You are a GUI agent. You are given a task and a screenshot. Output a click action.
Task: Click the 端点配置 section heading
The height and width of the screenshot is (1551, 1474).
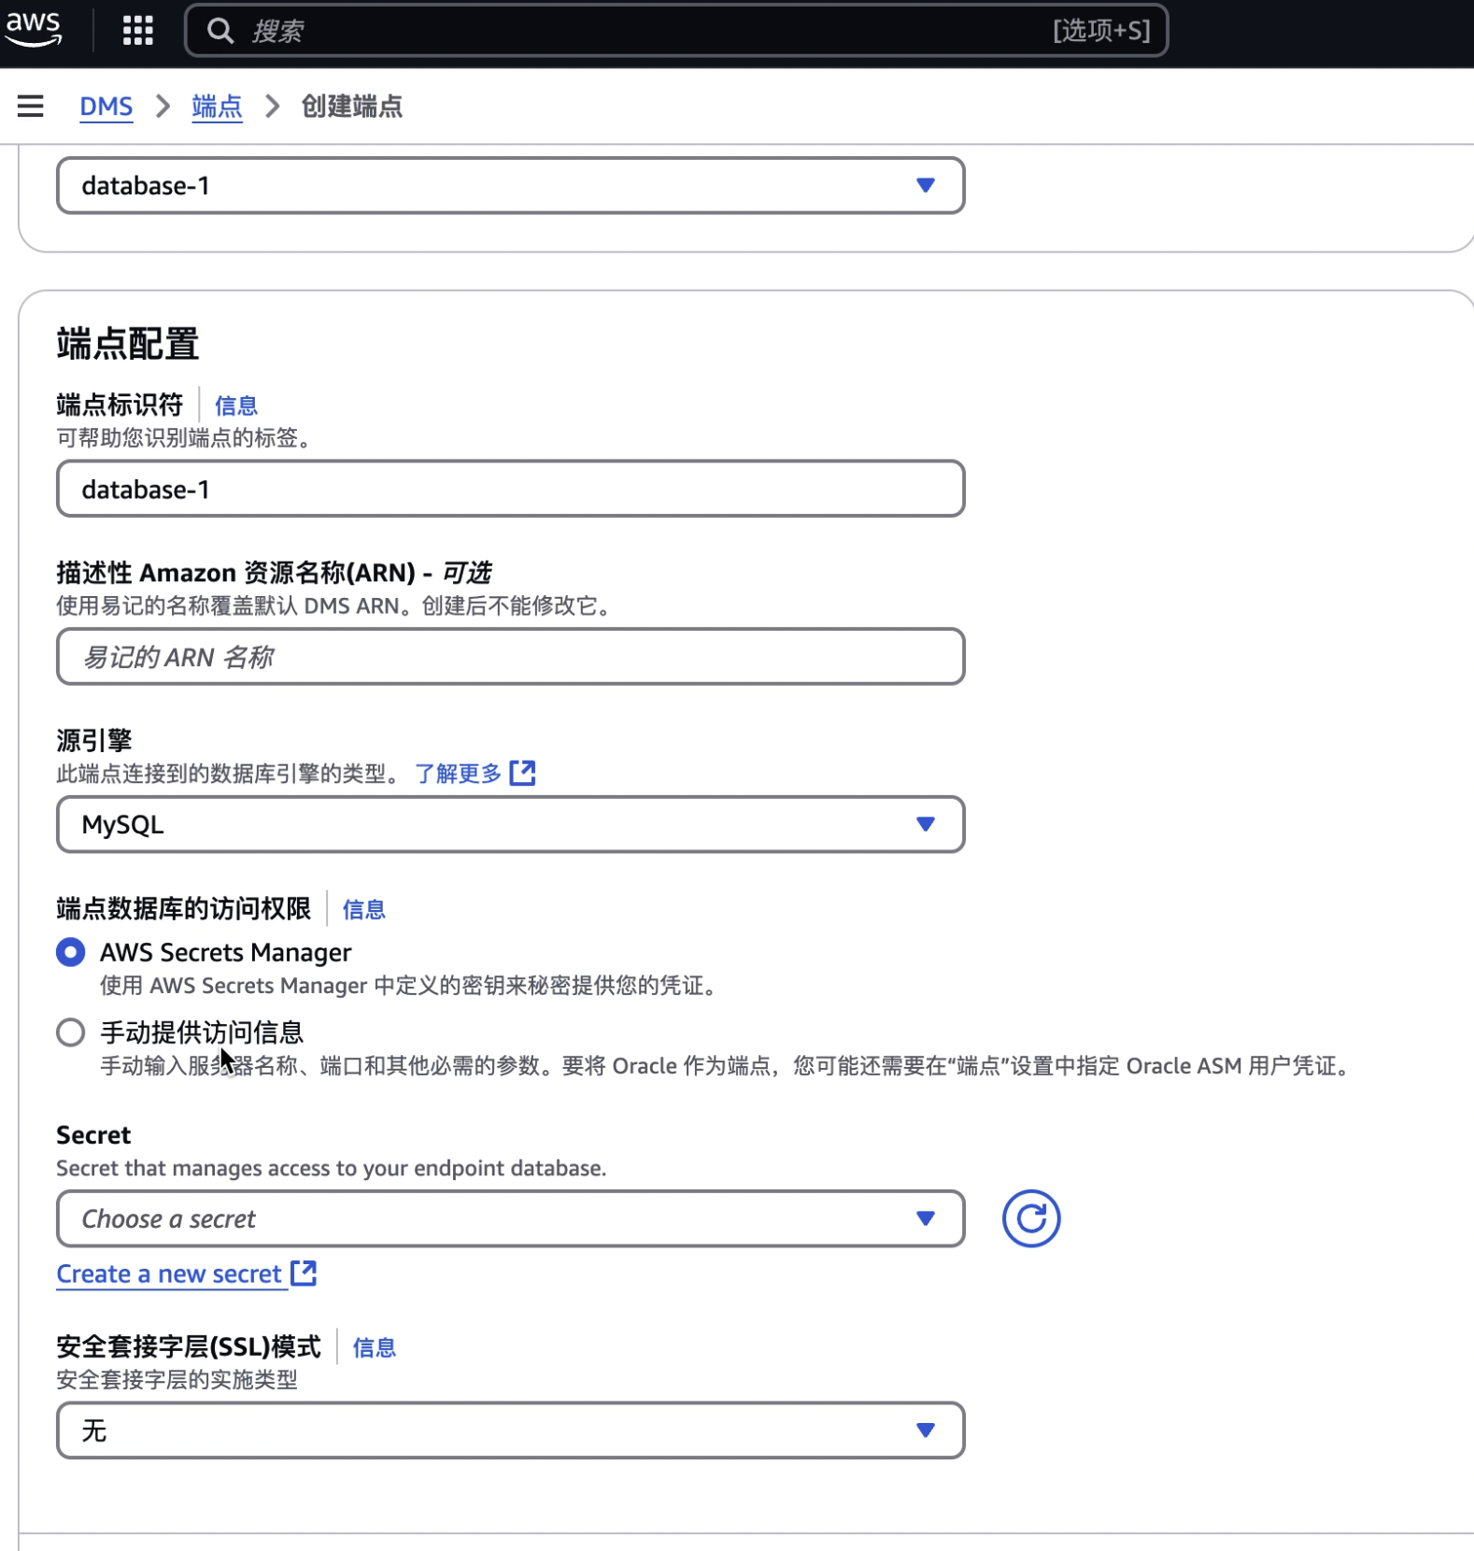[128, 344]
